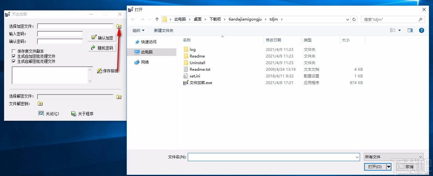This screenshot has height=176, width=433.
Task: Open 组织 menu
Action: 138,30
